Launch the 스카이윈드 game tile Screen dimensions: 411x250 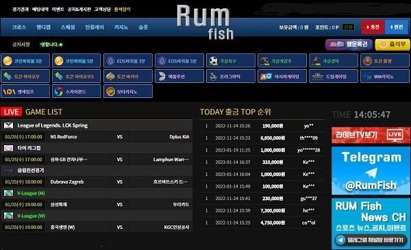77,91
